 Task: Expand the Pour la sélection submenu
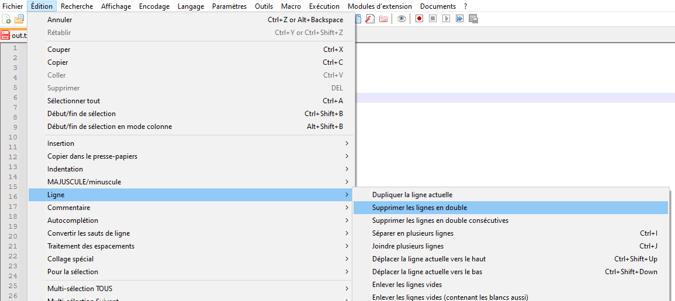tap(192, 272)
